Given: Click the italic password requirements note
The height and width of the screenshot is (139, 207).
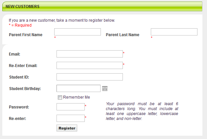Looking at the screenshot, I should [x=142, y=111].
